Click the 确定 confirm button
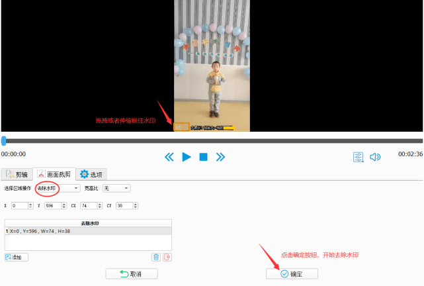Screen dimensions: 424x286 [x=292, y=274]
